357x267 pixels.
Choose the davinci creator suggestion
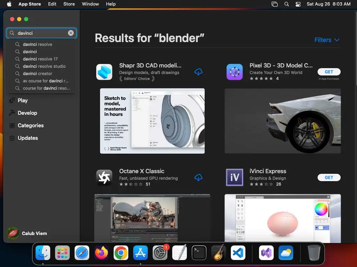click(x=38, y=73)
